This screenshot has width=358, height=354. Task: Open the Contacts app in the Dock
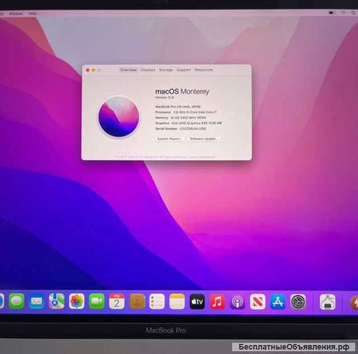pos(137,301)
